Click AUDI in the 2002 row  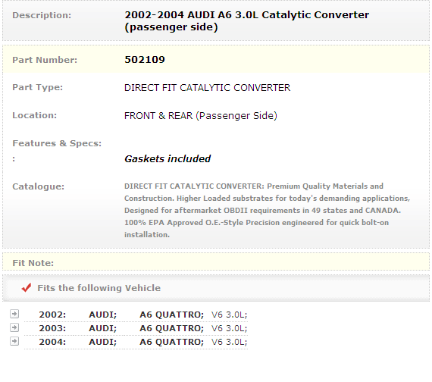pos(103,315)
